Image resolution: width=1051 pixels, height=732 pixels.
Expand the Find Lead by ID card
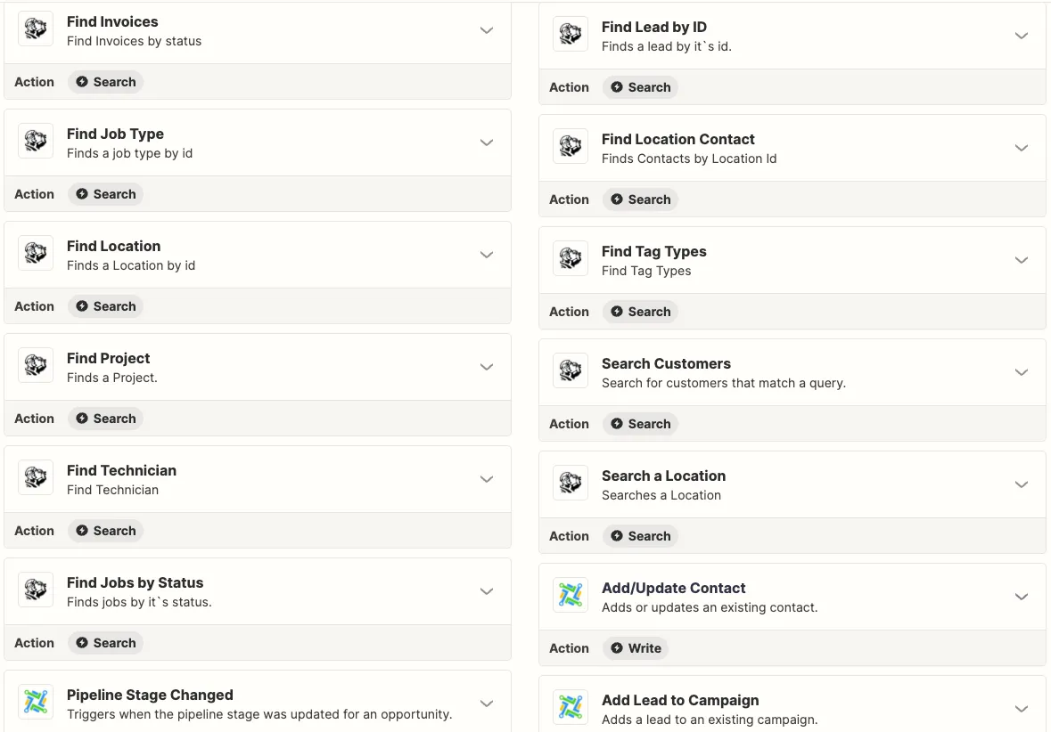(1022, 36)
